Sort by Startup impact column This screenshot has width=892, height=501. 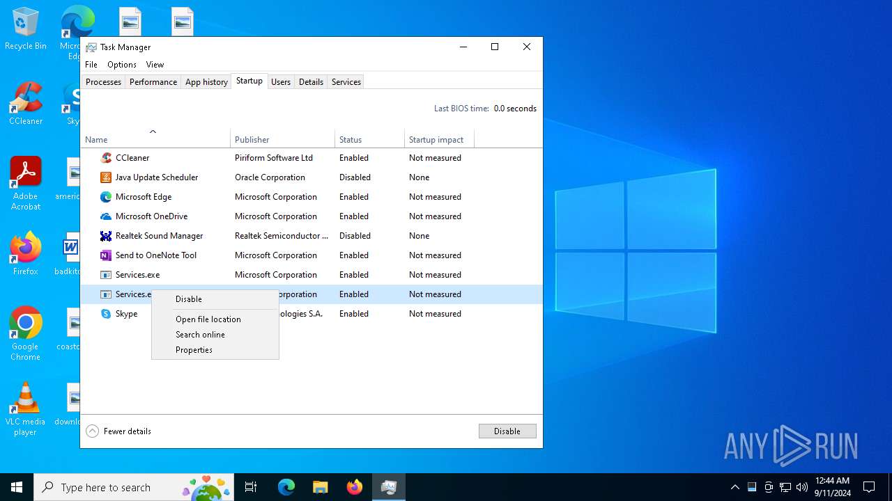pyautogui.click(x=440, y=139)
